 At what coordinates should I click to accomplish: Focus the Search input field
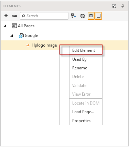point(44,16)
